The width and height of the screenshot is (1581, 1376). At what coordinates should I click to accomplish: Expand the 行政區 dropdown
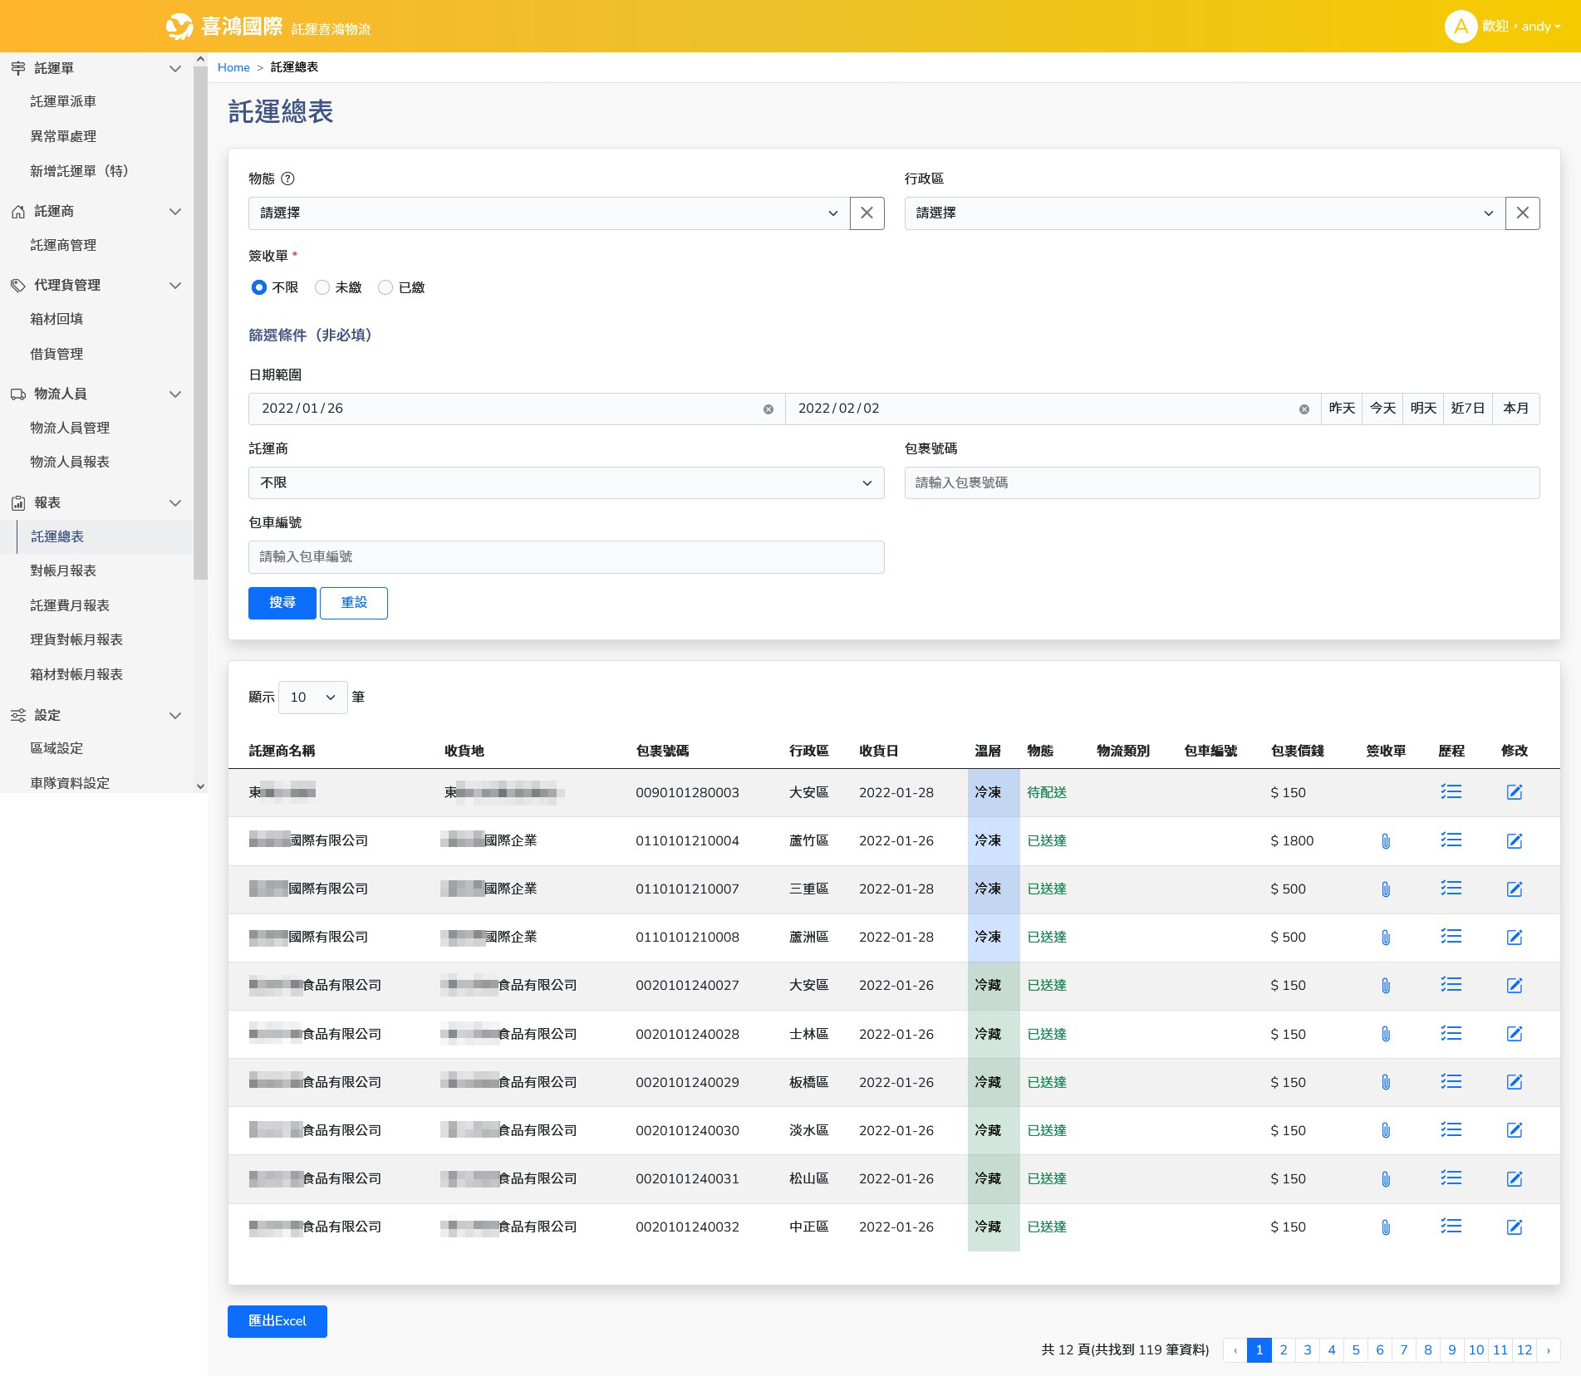[x=1204, y=213]
